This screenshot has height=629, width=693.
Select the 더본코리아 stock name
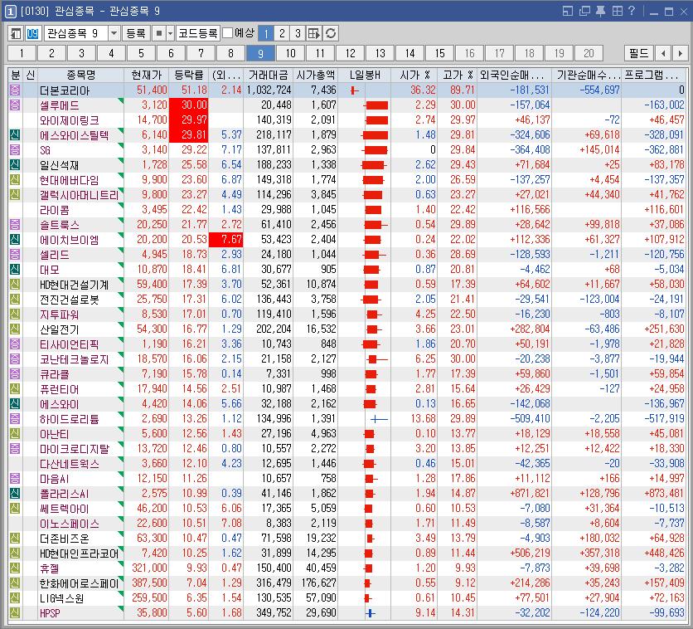point(65,90)
